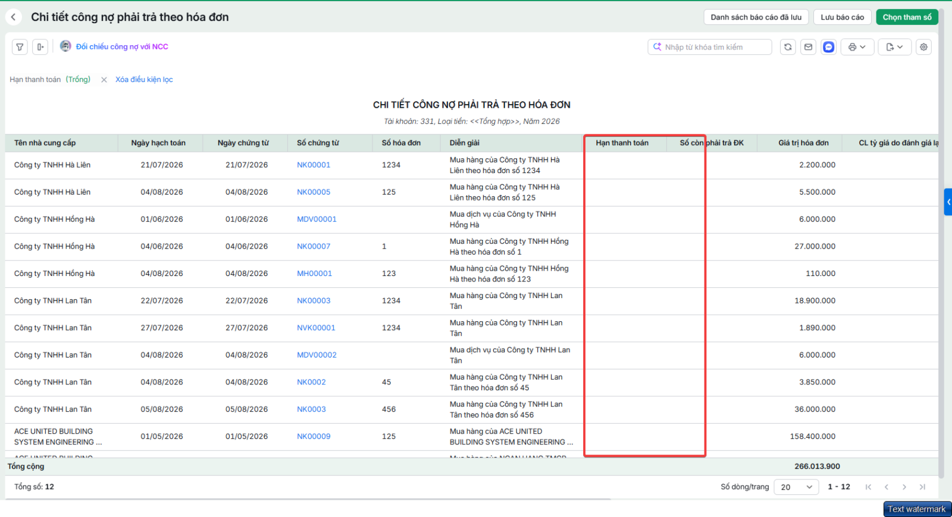Open voucher NK00001 link
The height and width of the screenshot is (517, 952).
point(314,165)
